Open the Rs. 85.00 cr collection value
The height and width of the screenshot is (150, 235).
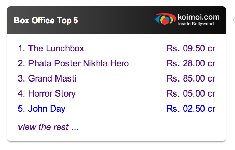point(191,78)
